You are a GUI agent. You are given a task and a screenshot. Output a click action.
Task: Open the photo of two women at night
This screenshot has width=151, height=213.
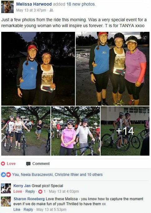coord(38,69)
